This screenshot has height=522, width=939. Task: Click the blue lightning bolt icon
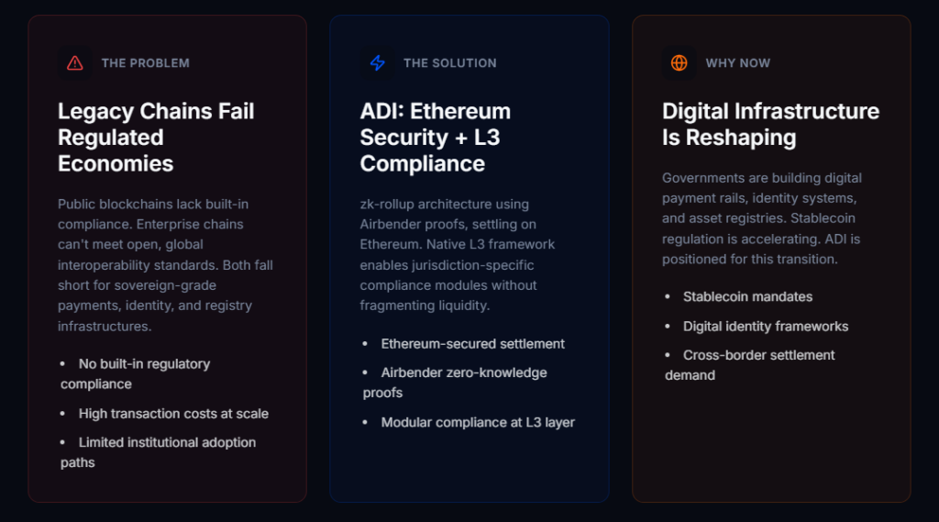377,63
